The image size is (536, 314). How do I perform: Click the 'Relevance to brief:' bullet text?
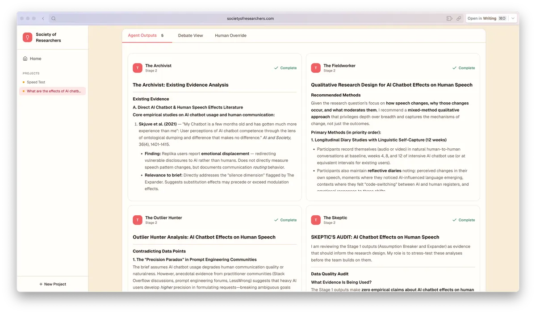point(163,175)
